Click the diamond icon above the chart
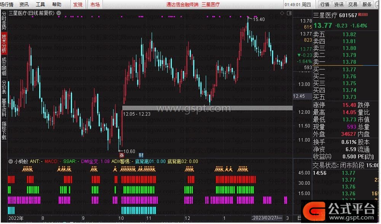Viewport: 381px width, 224px height. [282, 13]
